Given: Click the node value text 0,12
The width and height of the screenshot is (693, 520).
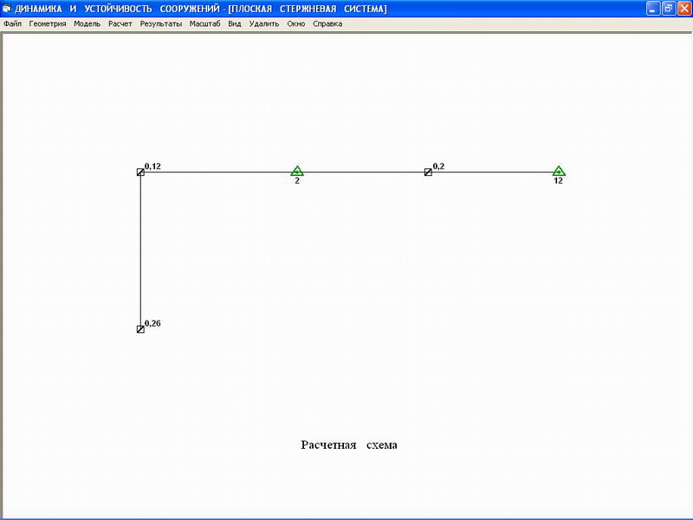Looking at the screenshot, I should point(153,166).
